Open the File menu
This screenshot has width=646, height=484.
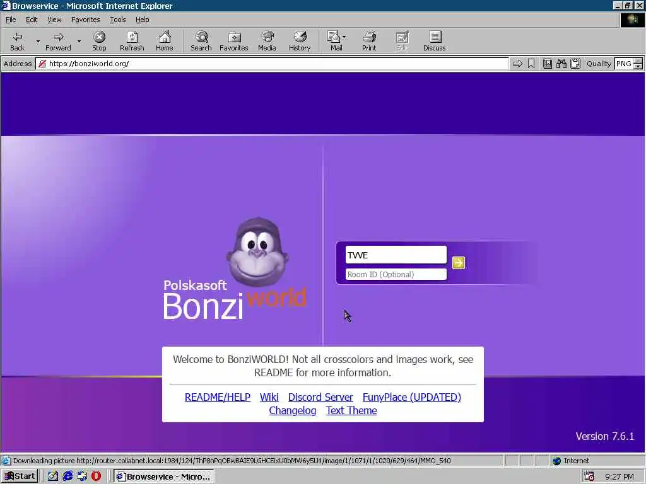coord(11,20)
